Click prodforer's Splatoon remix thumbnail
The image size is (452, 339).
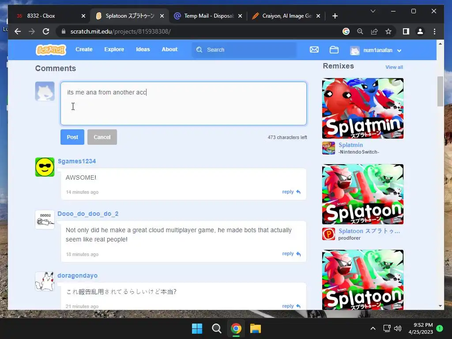(363, 194)
